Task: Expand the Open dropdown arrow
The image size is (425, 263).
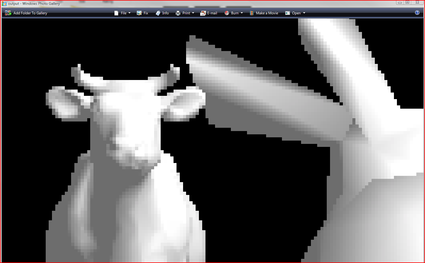Action: tap(304, 13)
